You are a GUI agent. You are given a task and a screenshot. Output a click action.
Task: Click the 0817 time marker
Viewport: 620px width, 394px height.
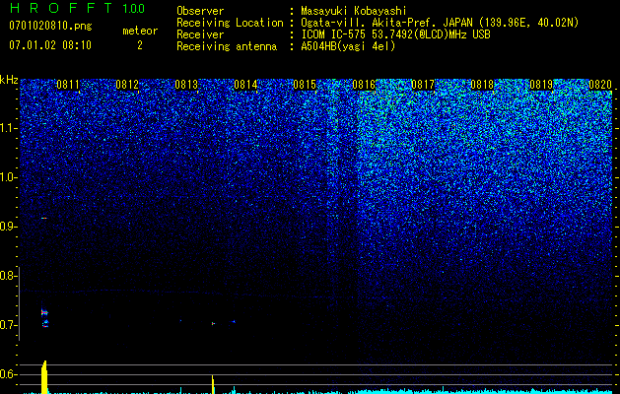423,85
